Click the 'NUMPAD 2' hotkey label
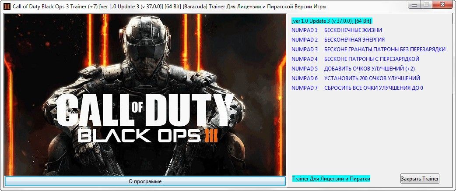The width and height of the screenshot is (456, 191). pyautogui.click(x=305, y=40)
